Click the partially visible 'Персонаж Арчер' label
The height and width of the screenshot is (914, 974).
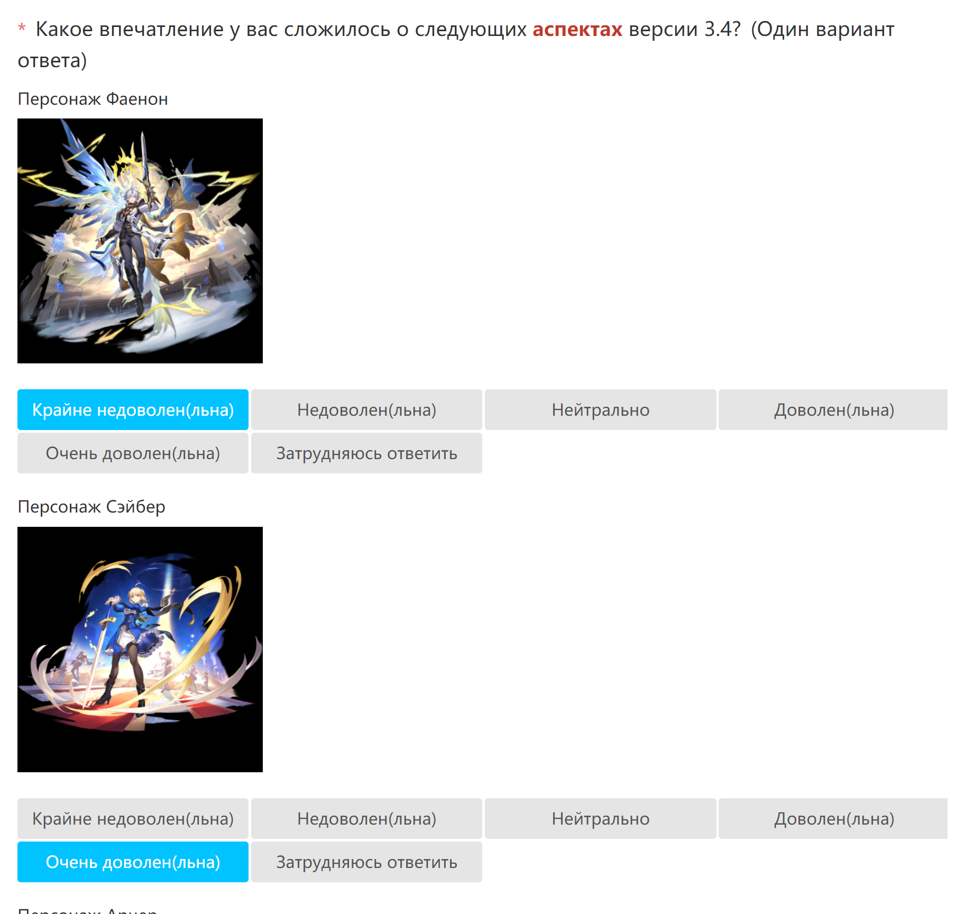pyautogui.click(x=88, y=910)
